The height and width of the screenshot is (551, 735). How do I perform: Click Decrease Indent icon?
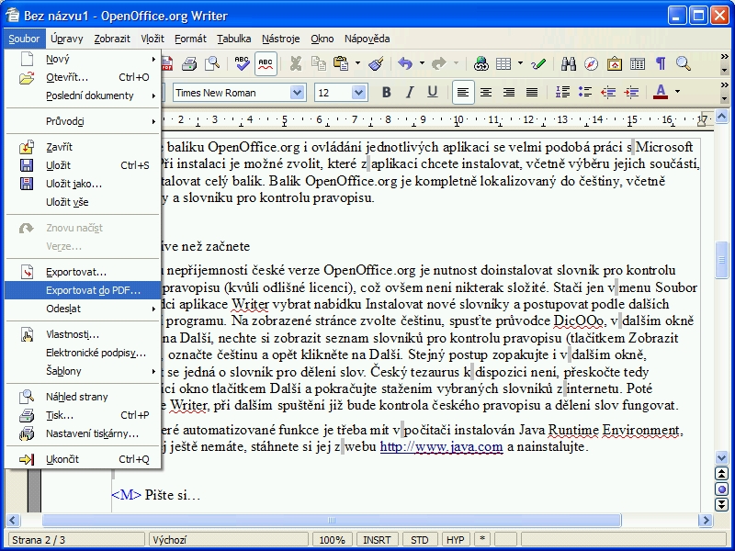(x=608, y=92)
